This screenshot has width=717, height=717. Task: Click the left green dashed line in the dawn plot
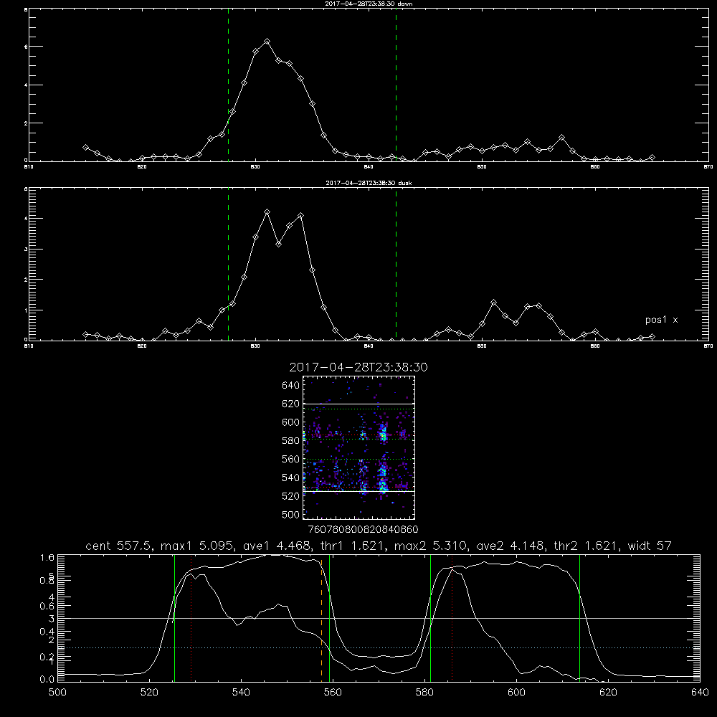(228, 85)
